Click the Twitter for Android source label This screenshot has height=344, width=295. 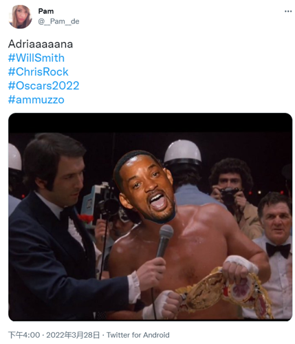(x=138, y=335)
